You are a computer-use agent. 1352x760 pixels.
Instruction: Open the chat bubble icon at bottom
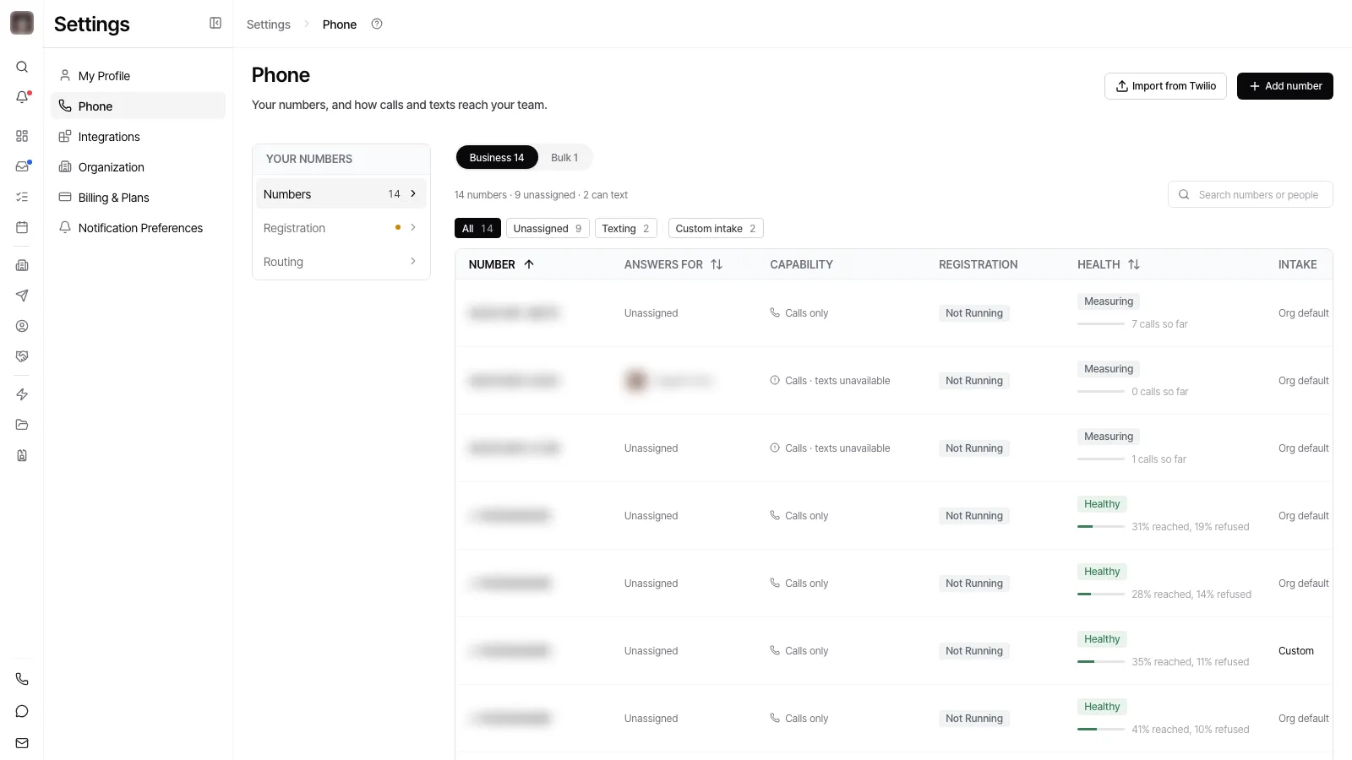click(x=22, y=711)
